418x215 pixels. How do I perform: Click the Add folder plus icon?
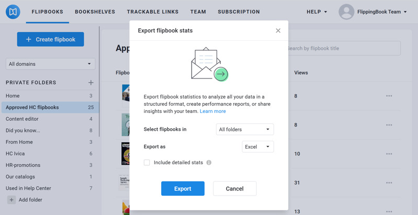pos(11,200)
